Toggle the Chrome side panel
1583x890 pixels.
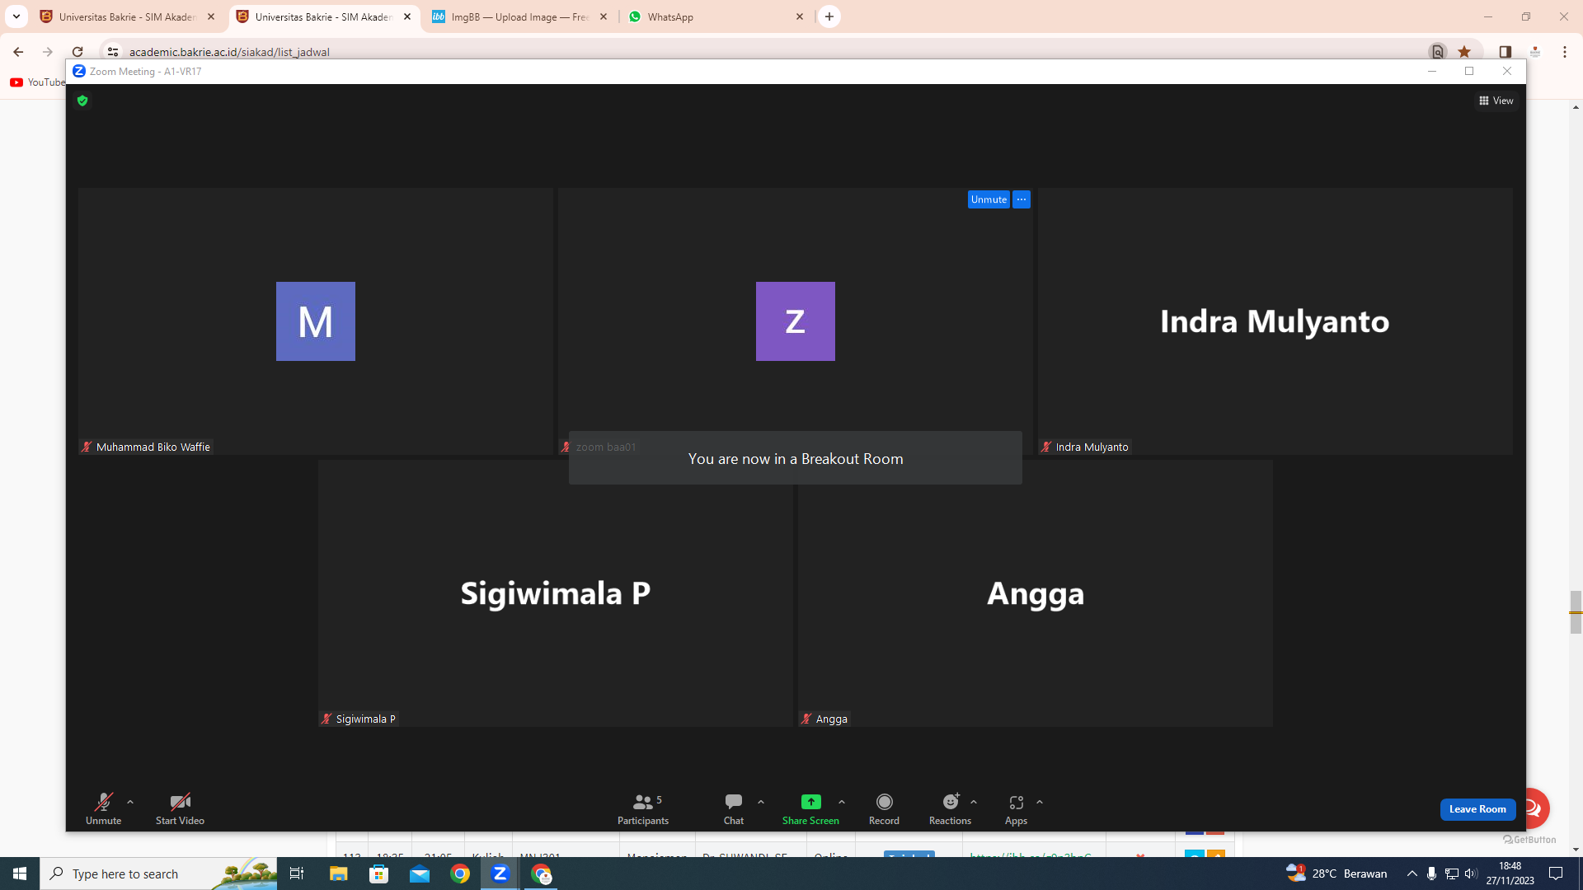pyautogui.click(x=1505, y=52)
